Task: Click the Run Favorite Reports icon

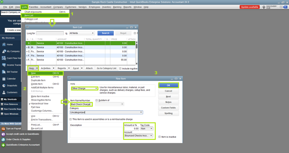Action: [2, 109]
